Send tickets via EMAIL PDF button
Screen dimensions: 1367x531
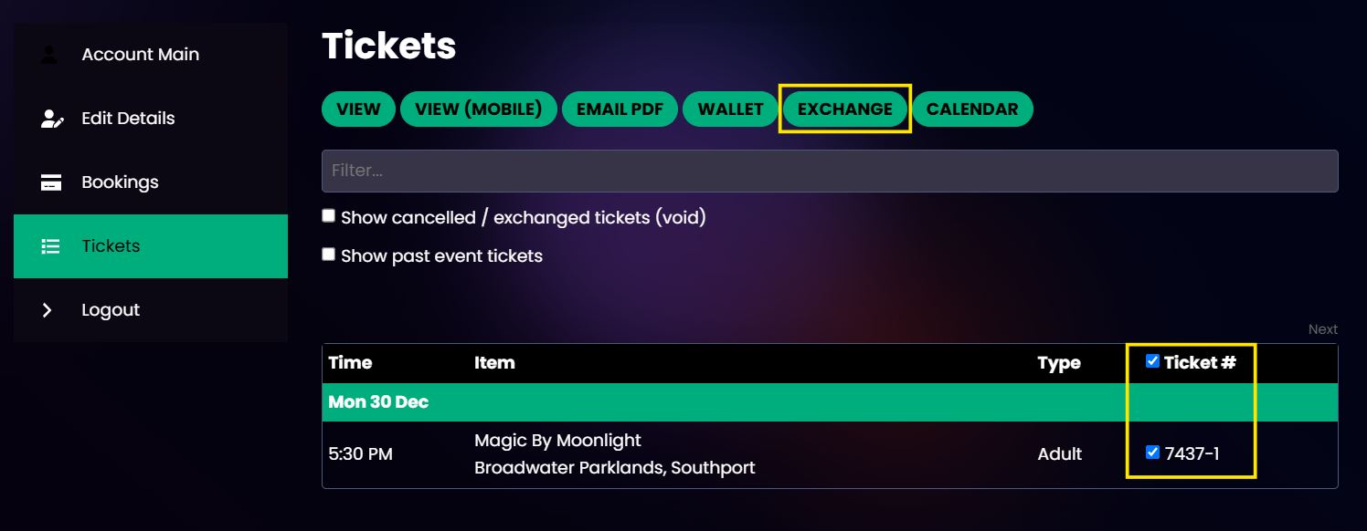point(620,109)
